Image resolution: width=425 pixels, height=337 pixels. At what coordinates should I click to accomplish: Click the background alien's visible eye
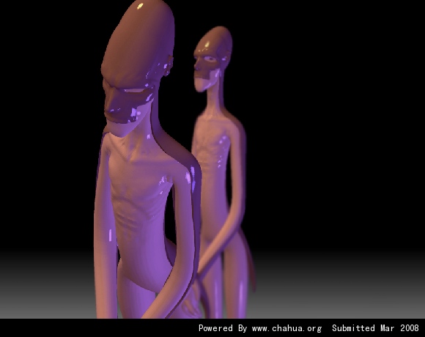pos(210,58)
